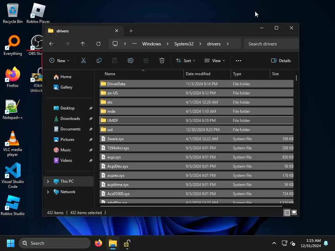Select Visual Studio Code desktop icon

pyautogui.click(x=13, y=176)
